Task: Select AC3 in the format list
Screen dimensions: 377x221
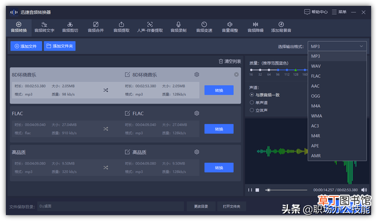Action: (x=337, y=126)
